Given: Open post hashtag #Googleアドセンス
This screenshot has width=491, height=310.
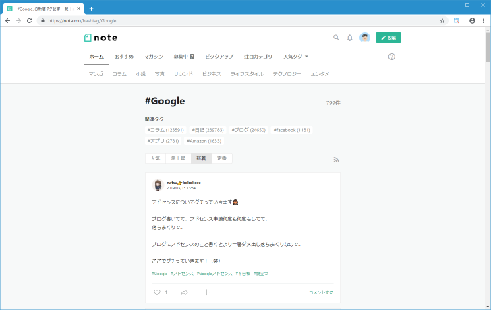Looking at the screenshot, I should point(214,274).
